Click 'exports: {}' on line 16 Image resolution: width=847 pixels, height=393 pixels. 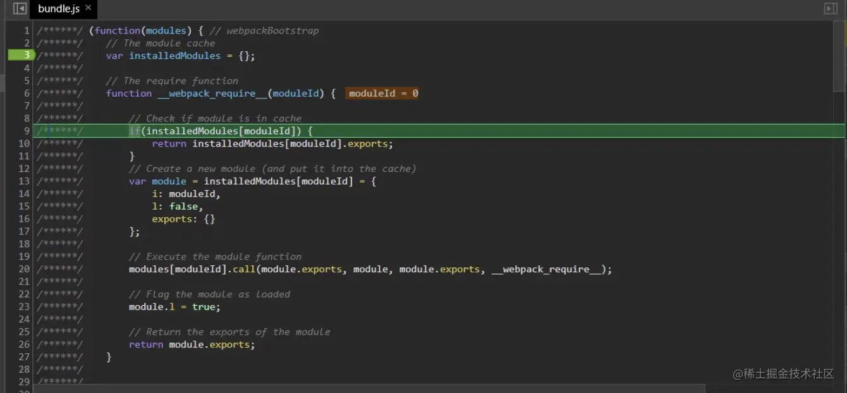coord(183,219)
